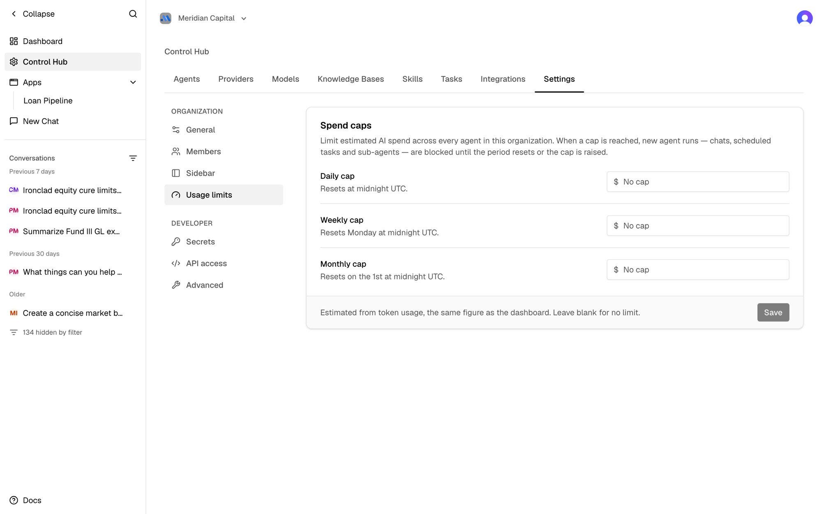Open the CM Ironclad equity cure limits conversation
Image resolution: width=822 pixels, height=514 pixels.
pyautogui.click(x=73, y=190)
